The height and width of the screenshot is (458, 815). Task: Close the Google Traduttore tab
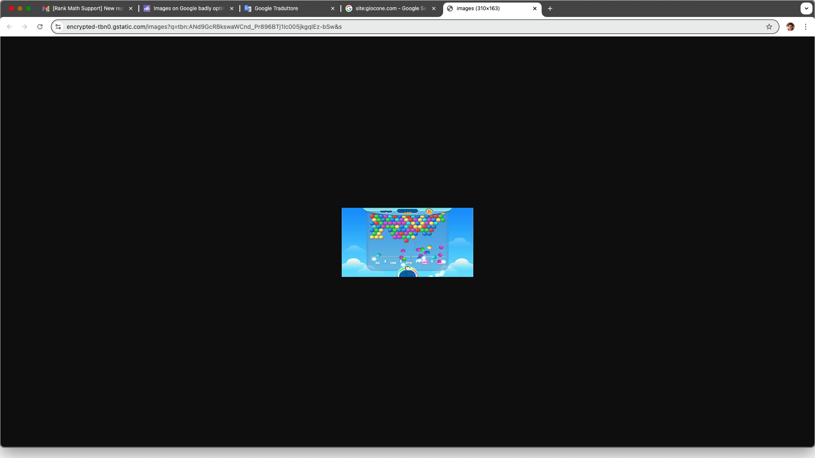pos(333,8)
